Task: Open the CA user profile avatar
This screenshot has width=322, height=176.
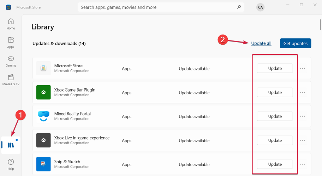Action: 260,7
